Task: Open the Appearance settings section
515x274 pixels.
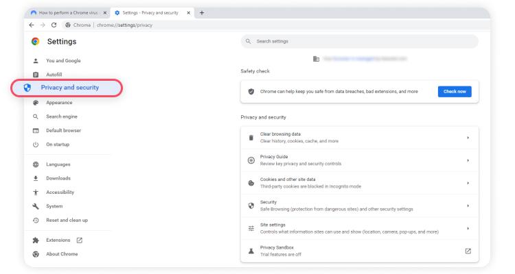Action: point(59,103)
